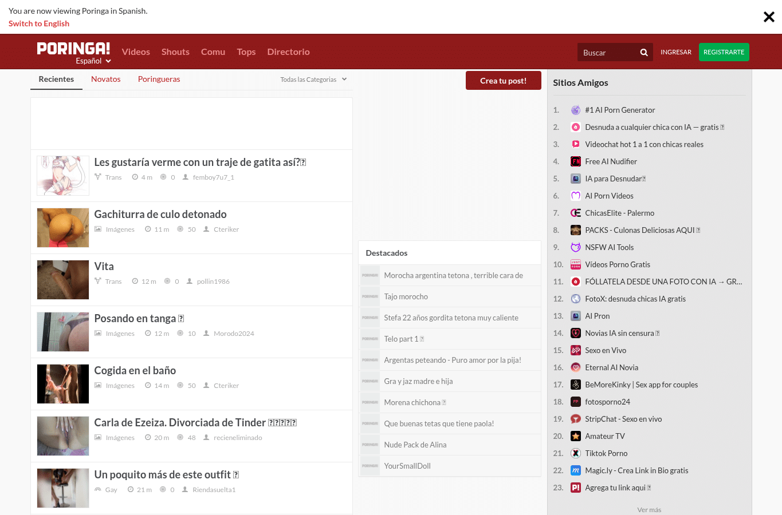Open the Directorio menu item
Image resolution: width=782 pixels, height=515 pixels.
click(288, 51)
